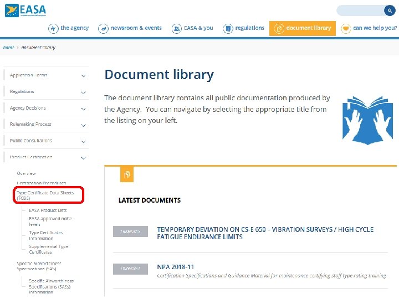Screen dimensions: 399x299
Task: Open Type Certificates Information
Action: [x=45, y=235]
